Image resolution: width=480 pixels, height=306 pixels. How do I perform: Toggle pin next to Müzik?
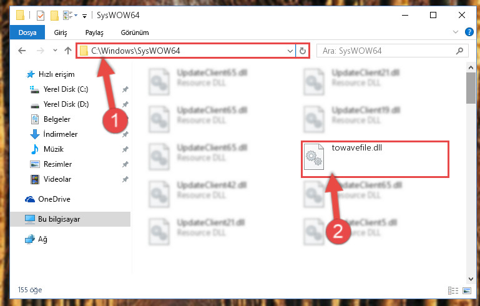point(125,149)
